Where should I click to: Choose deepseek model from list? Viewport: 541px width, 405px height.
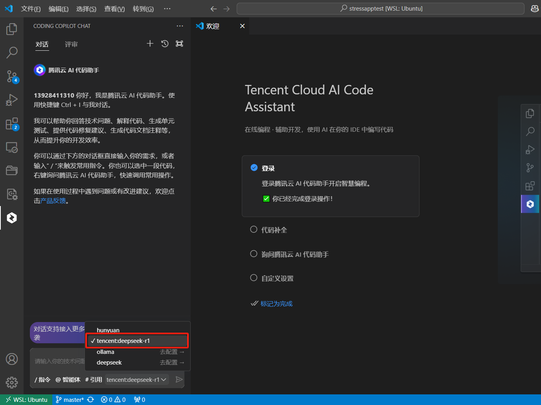point(109,362)
